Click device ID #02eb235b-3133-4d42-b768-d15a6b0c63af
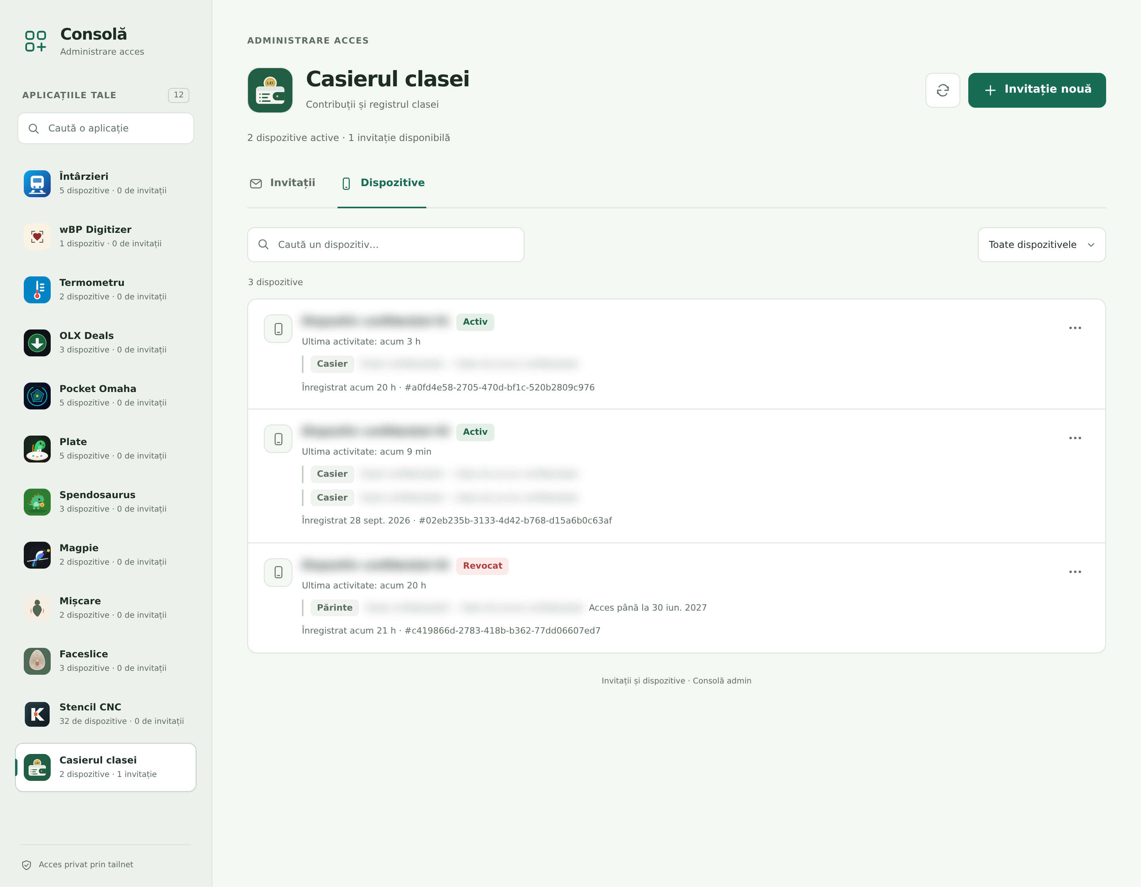Screen dimensions: 1141x887 point(515,520)
